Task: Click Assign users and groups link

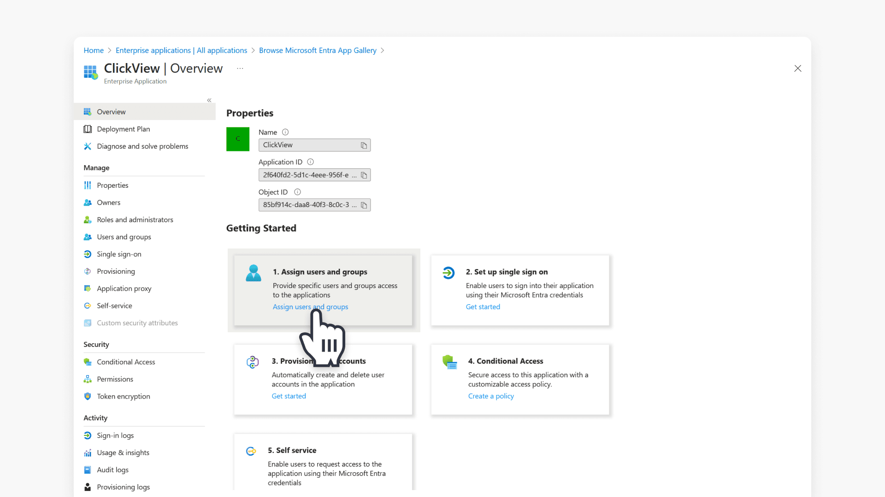Action: [x=310, y=306]
